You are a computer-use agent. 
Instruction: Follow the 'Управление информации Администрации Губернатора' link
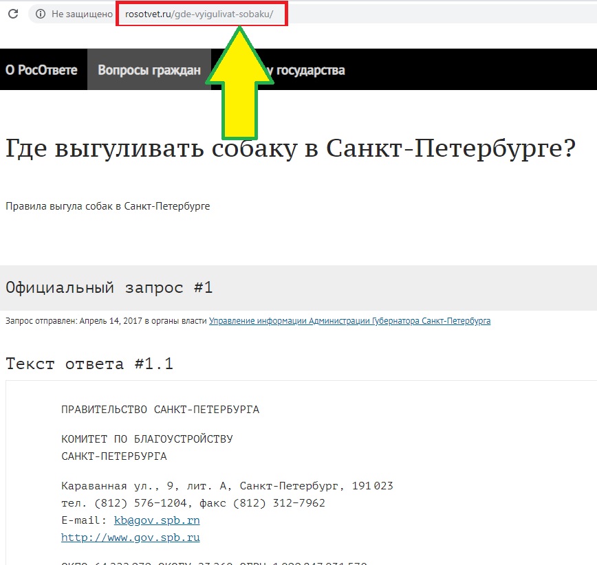click(x=349, y=321)
